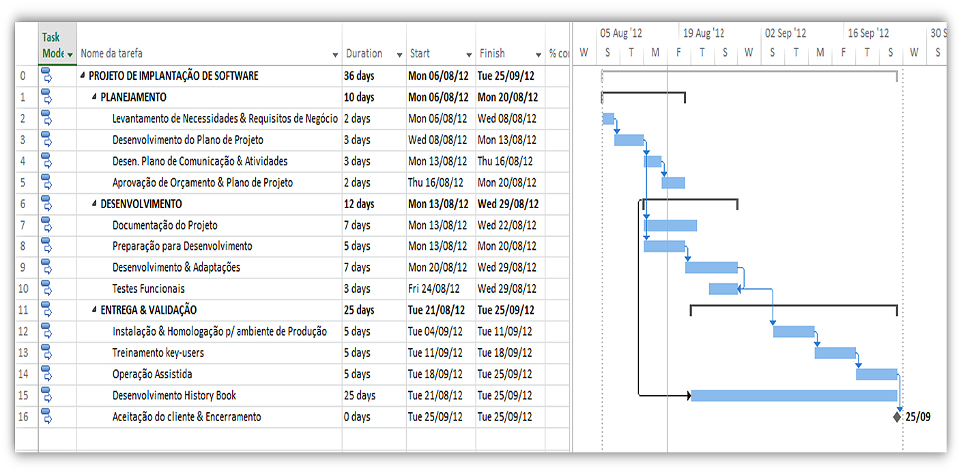Image resolution: width=963 pixels, height=475 pixels.
Task: Select the Instalação & Homologação task name cell
Action: (x=219, y=332)
